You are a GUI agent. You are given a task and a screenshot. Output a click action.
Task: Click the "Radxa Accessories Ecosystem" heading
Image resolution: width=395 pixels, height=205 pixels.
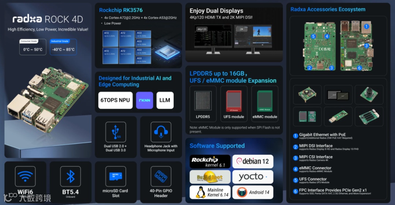[x=328, y=10]
